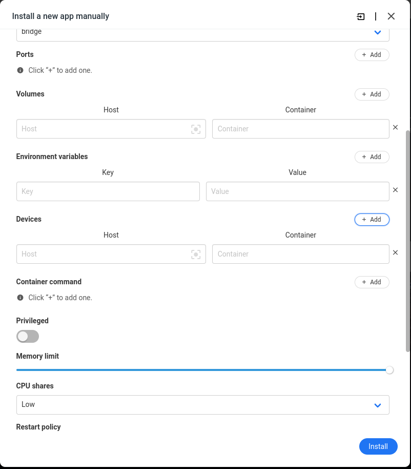Click Add next to Ports
The width and height of the screenshot is (411, 469).
coord(372,54)
